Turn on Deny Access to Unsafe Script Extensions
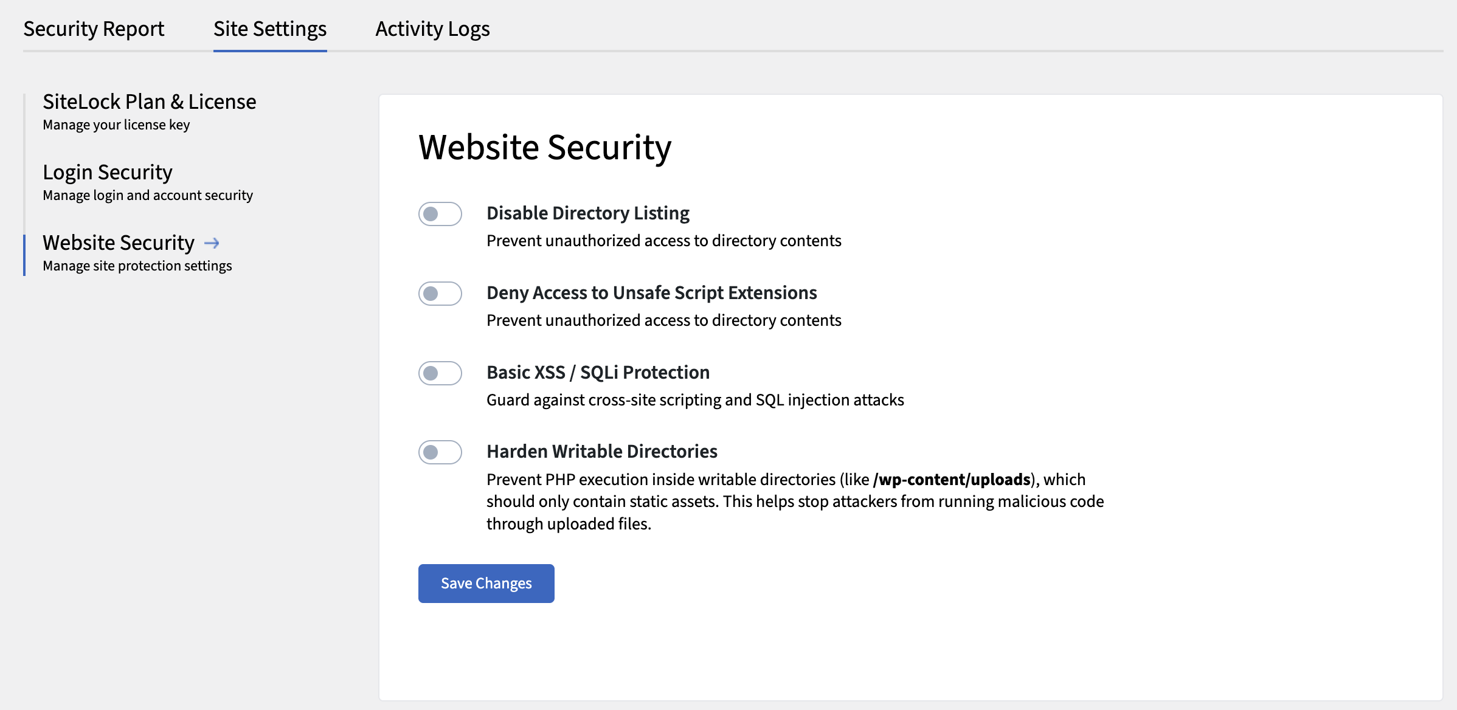The image size is (1457, 710). pyautogui.click(x=440, y=294)
